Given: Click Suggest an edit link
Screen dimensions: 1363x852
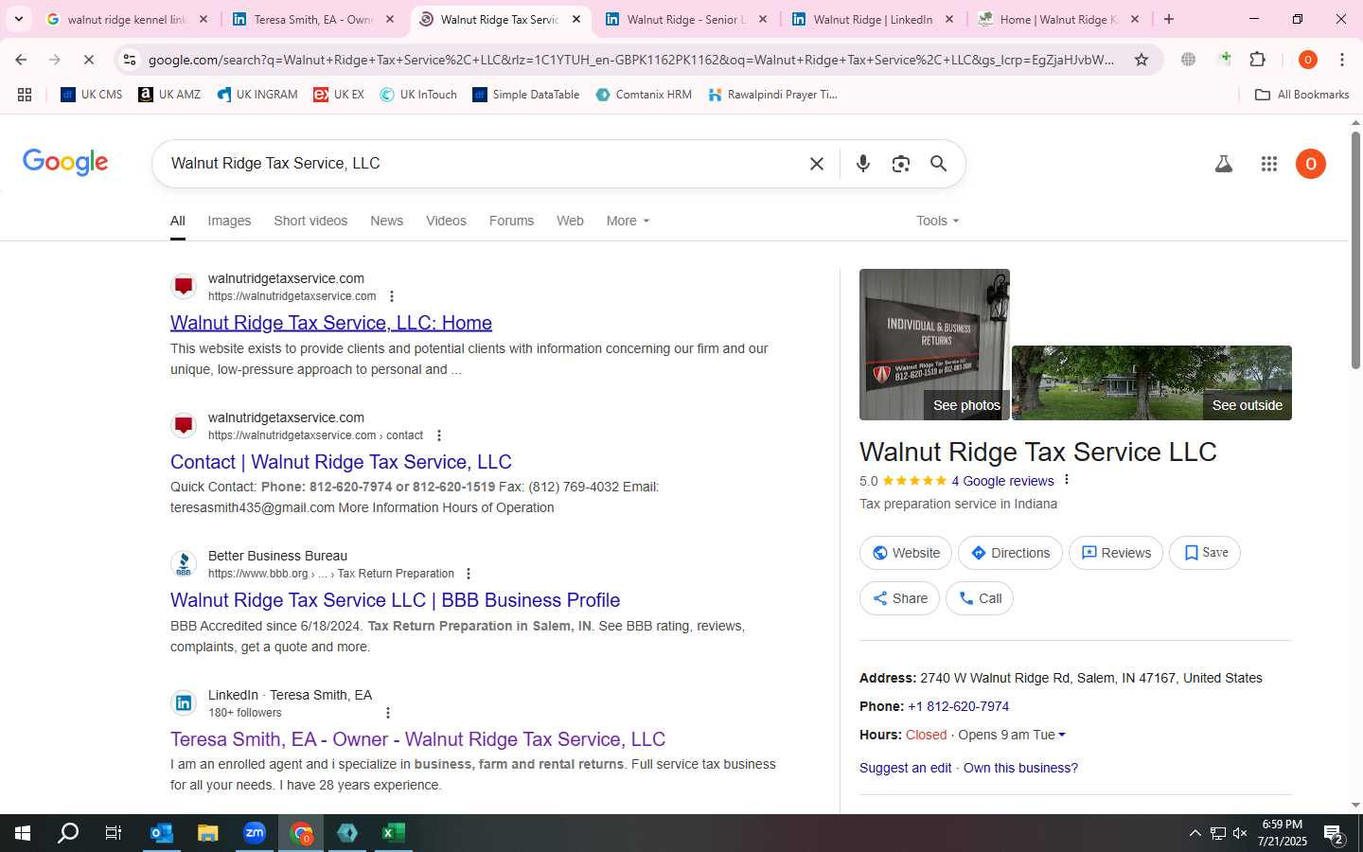Looking at the screenshot, I should click(905, 768).
